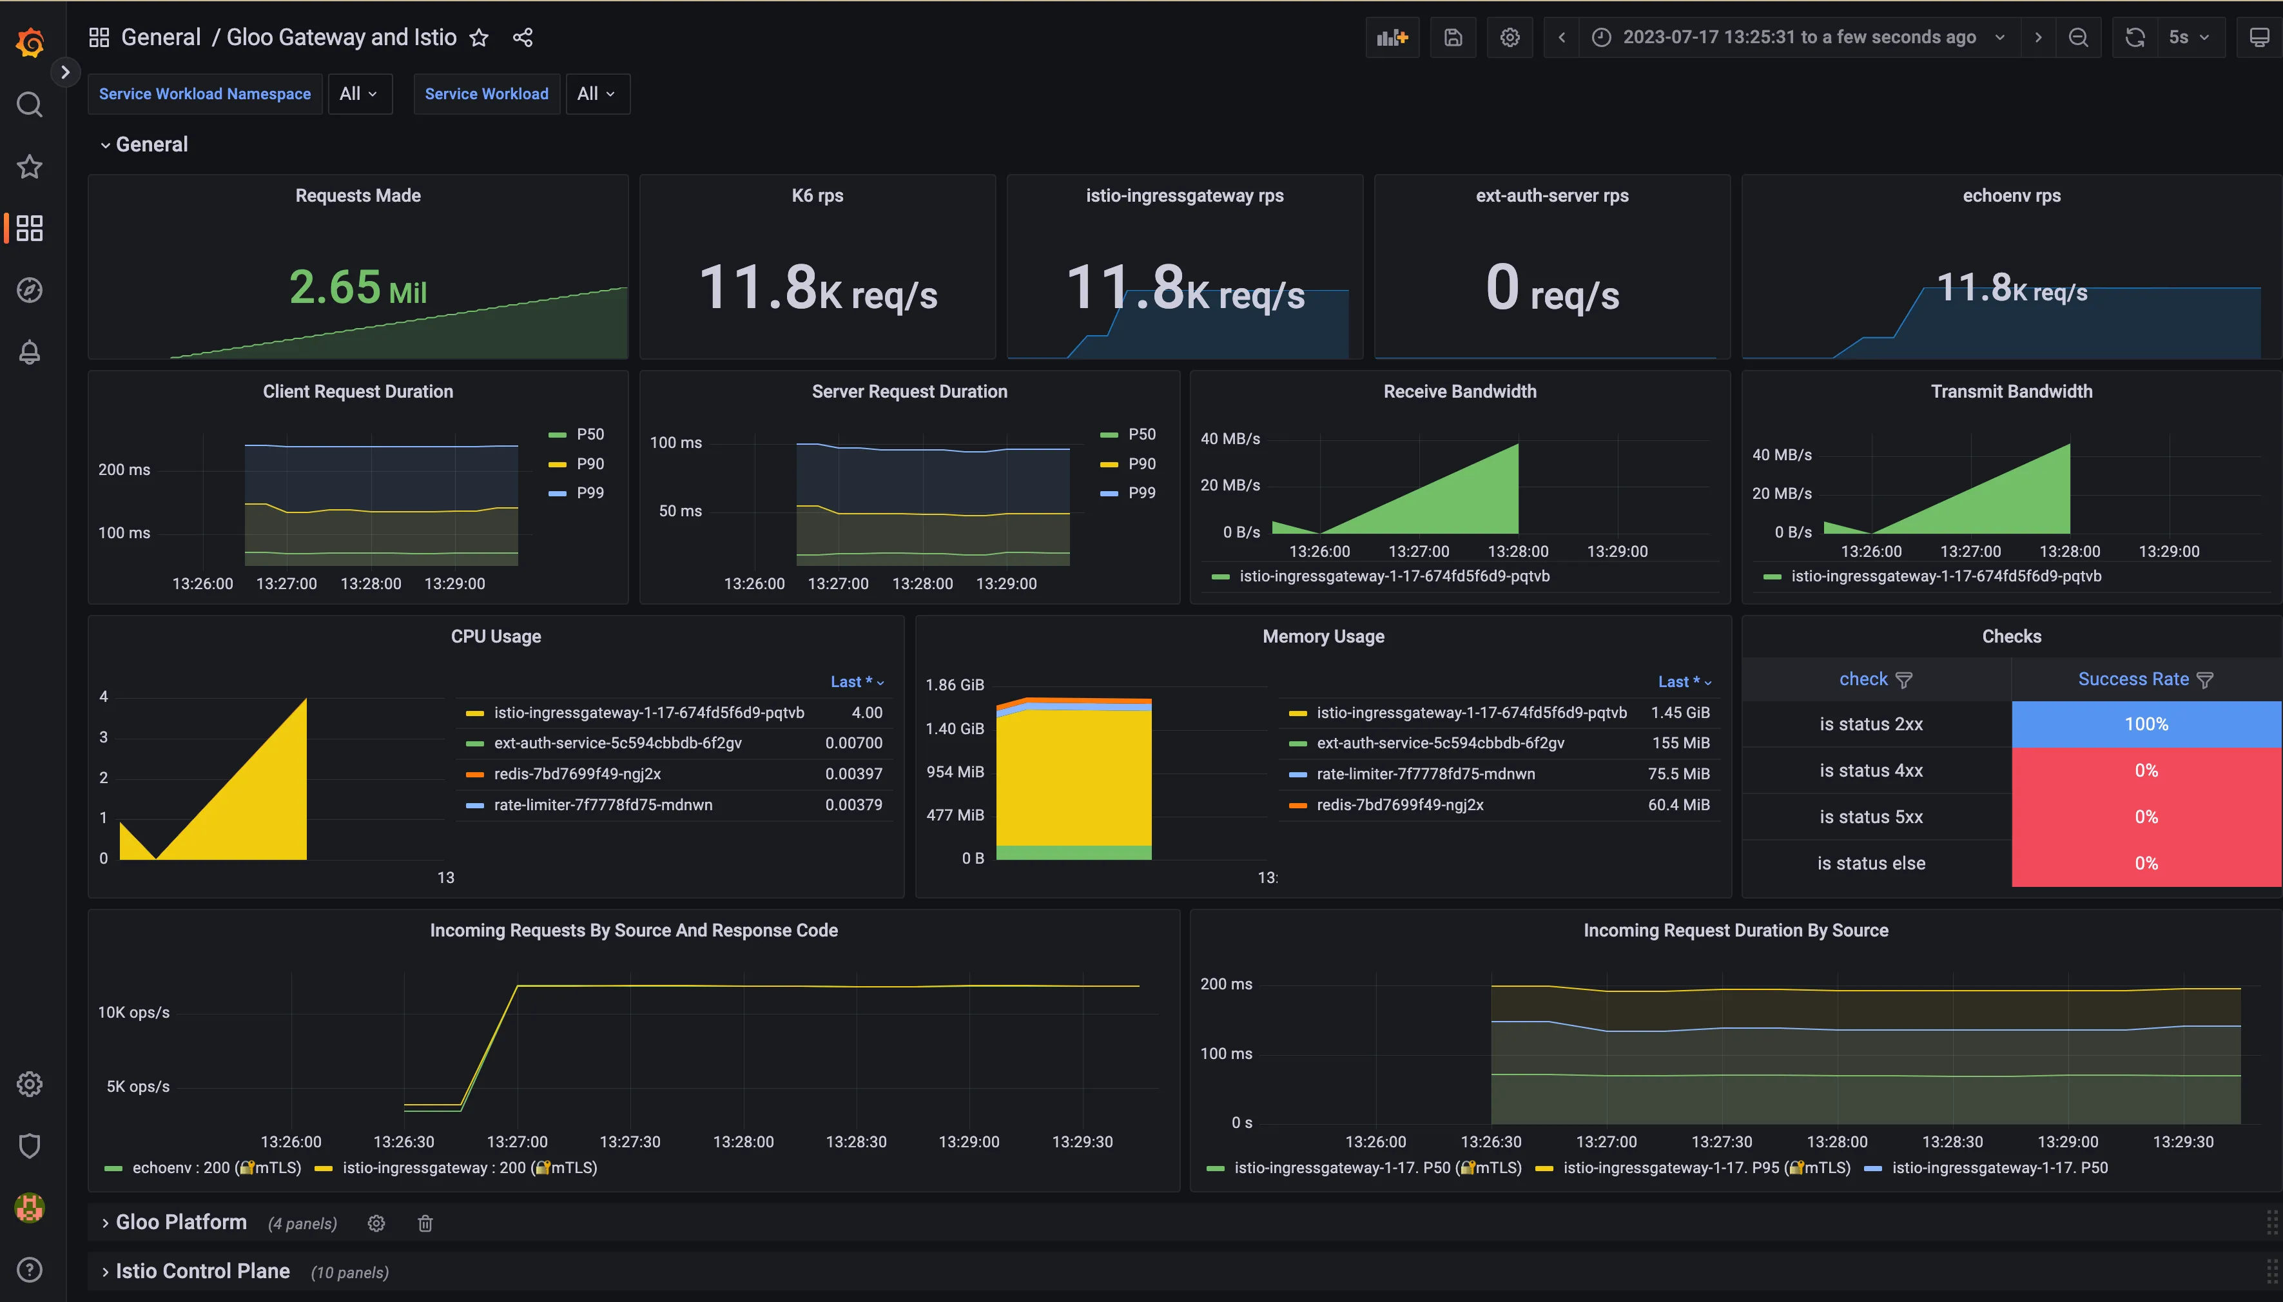Open Service Workload Namespace All dropdown
The height and width of the screenshot is (1302, 2283).
click(x=360, y=94)
